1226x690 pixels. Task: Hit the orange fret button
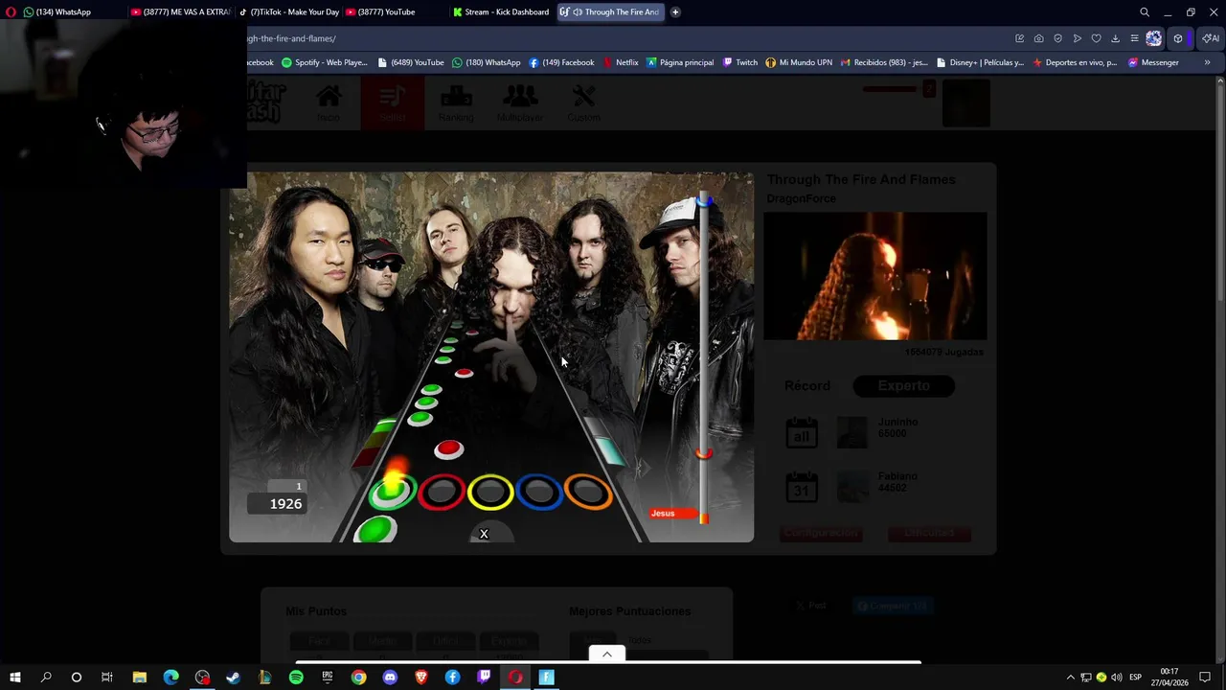(x=588, y=492)
